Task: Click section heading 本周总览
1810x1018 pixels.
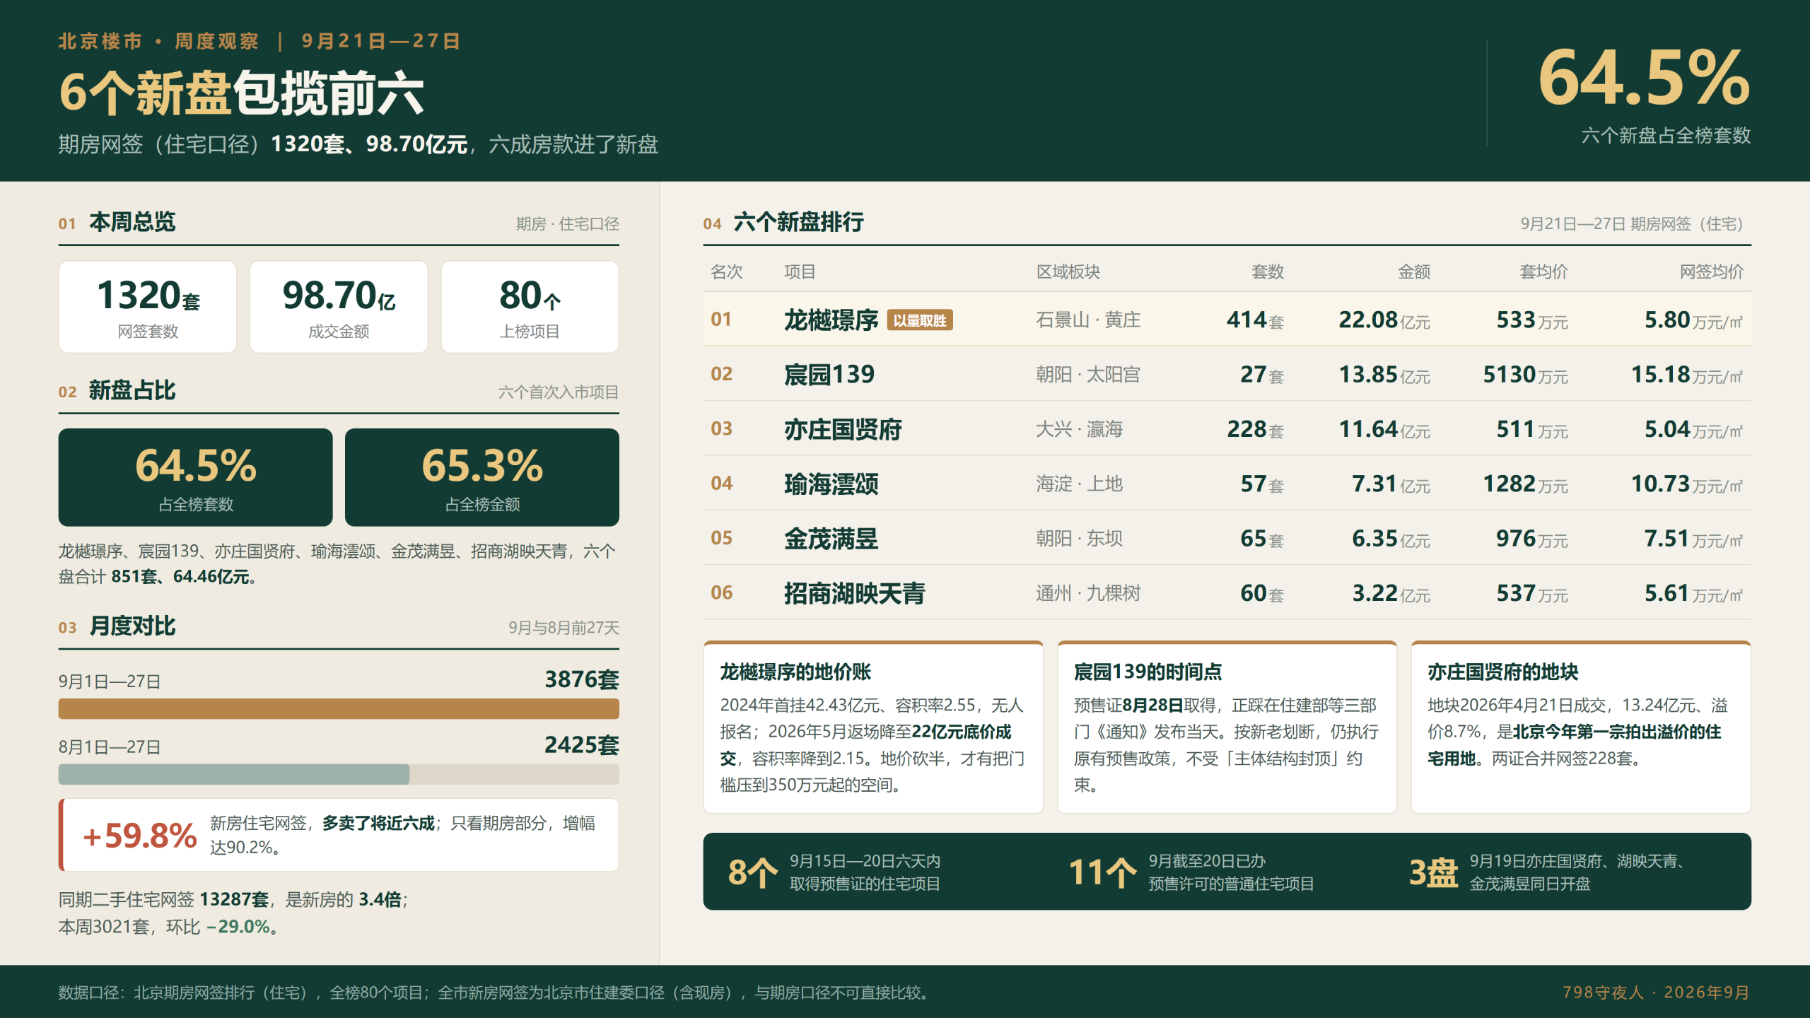Action: tap(132, 222)
